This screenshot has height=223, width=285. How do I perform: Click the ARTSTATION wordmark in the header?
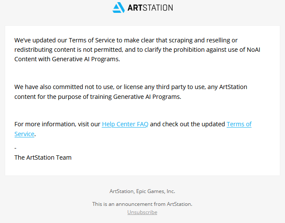150,8
